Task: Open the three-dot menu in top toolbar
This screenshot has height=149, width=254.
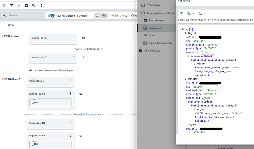Action: 41,6
